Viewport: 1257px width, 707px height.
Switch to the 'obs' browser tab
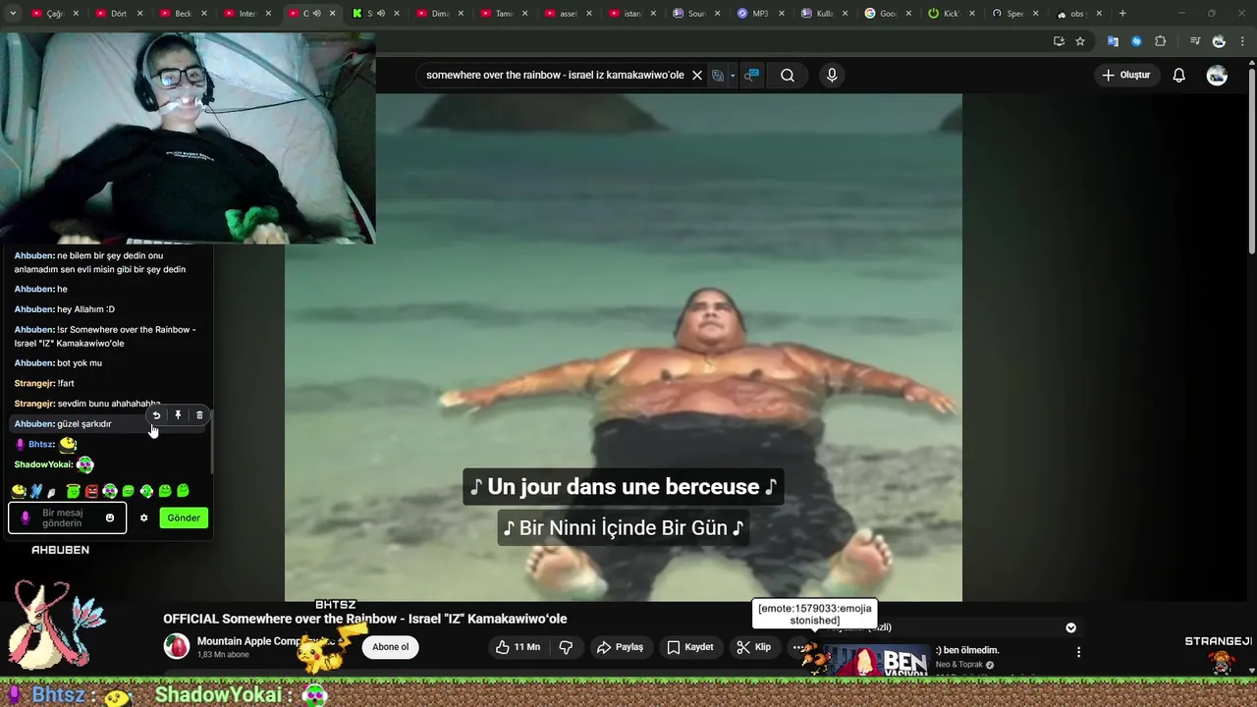(1076, 14)
